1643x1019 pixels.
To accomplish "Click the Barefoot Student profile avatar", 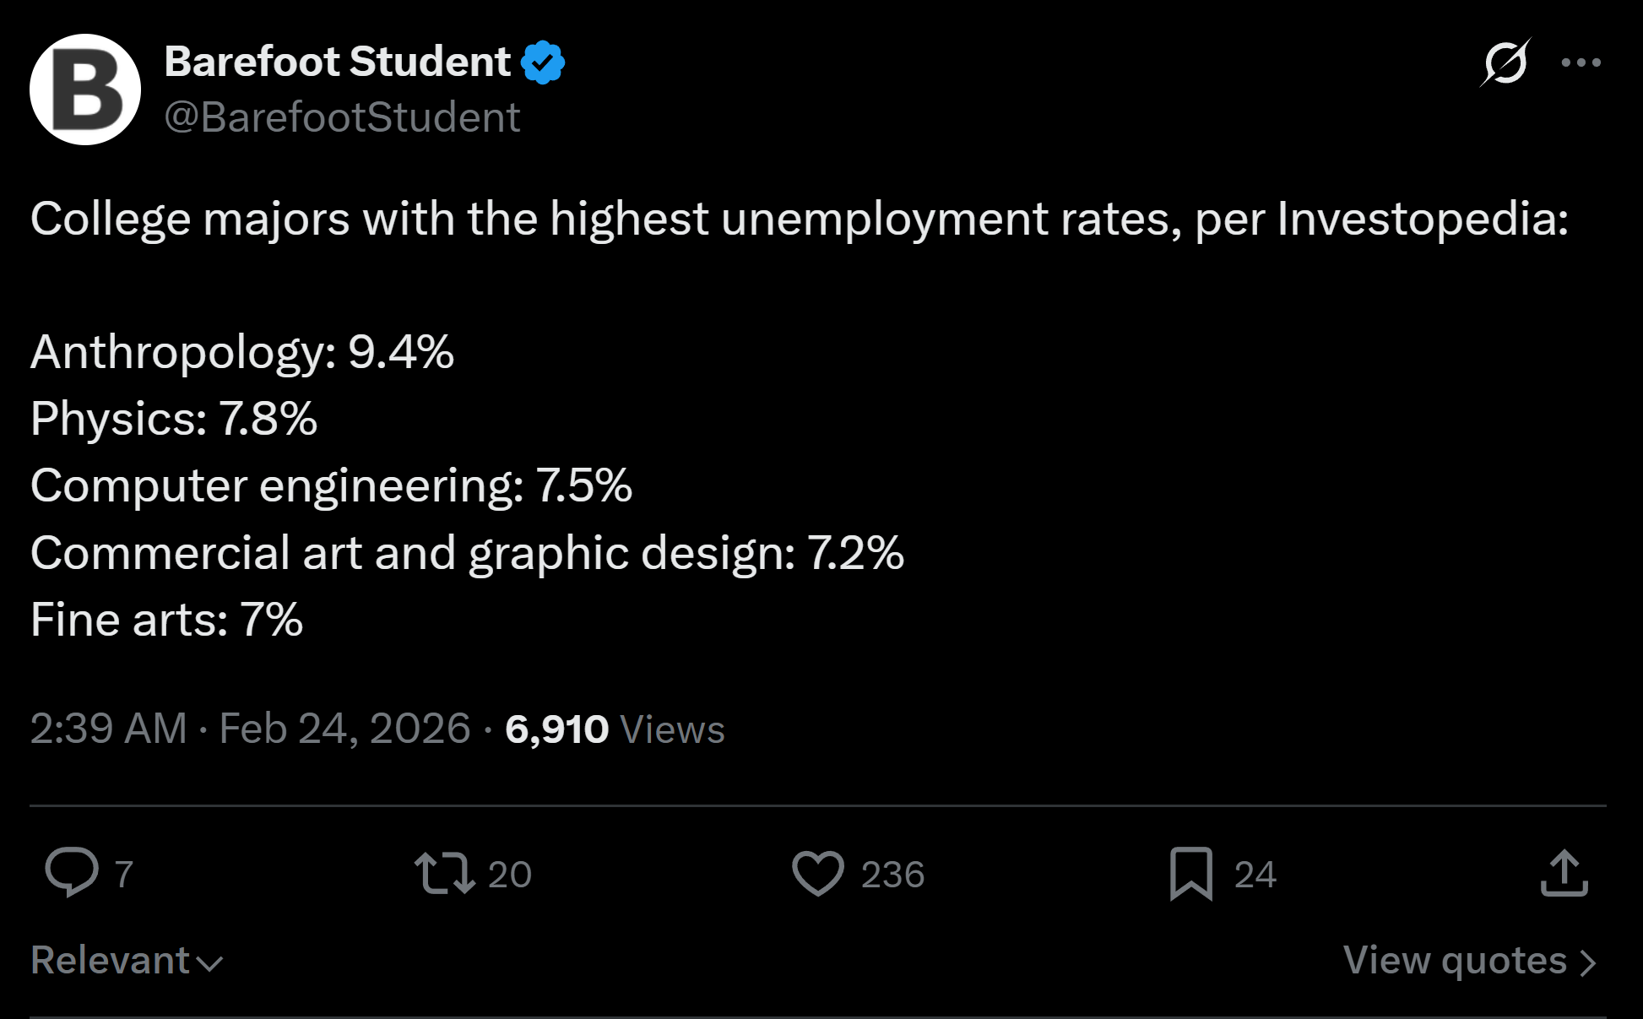I will coord(84,89).
